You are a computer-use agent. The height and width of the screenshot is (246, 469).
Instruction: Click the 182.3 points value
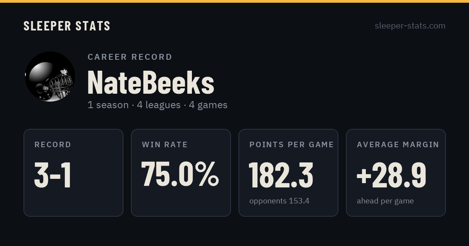pyautogui.click(x=281, y=175)
